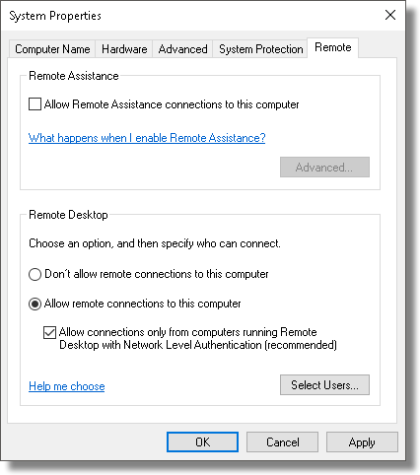The height and width of the screenshot is (475, 420).
Task: Go to the Advanced tab
Action: [x=182, y=49]
